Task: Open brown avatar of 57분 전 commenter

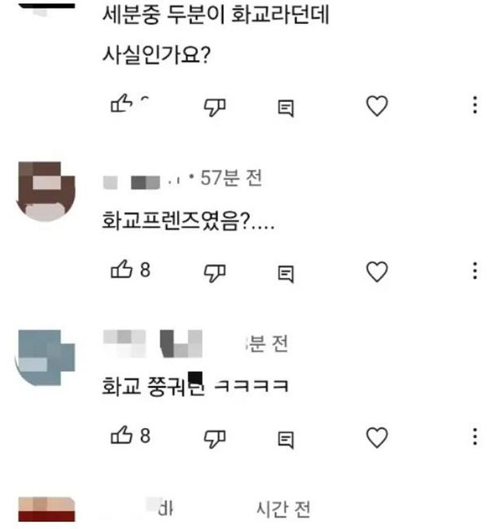Action: click(46, 191)
